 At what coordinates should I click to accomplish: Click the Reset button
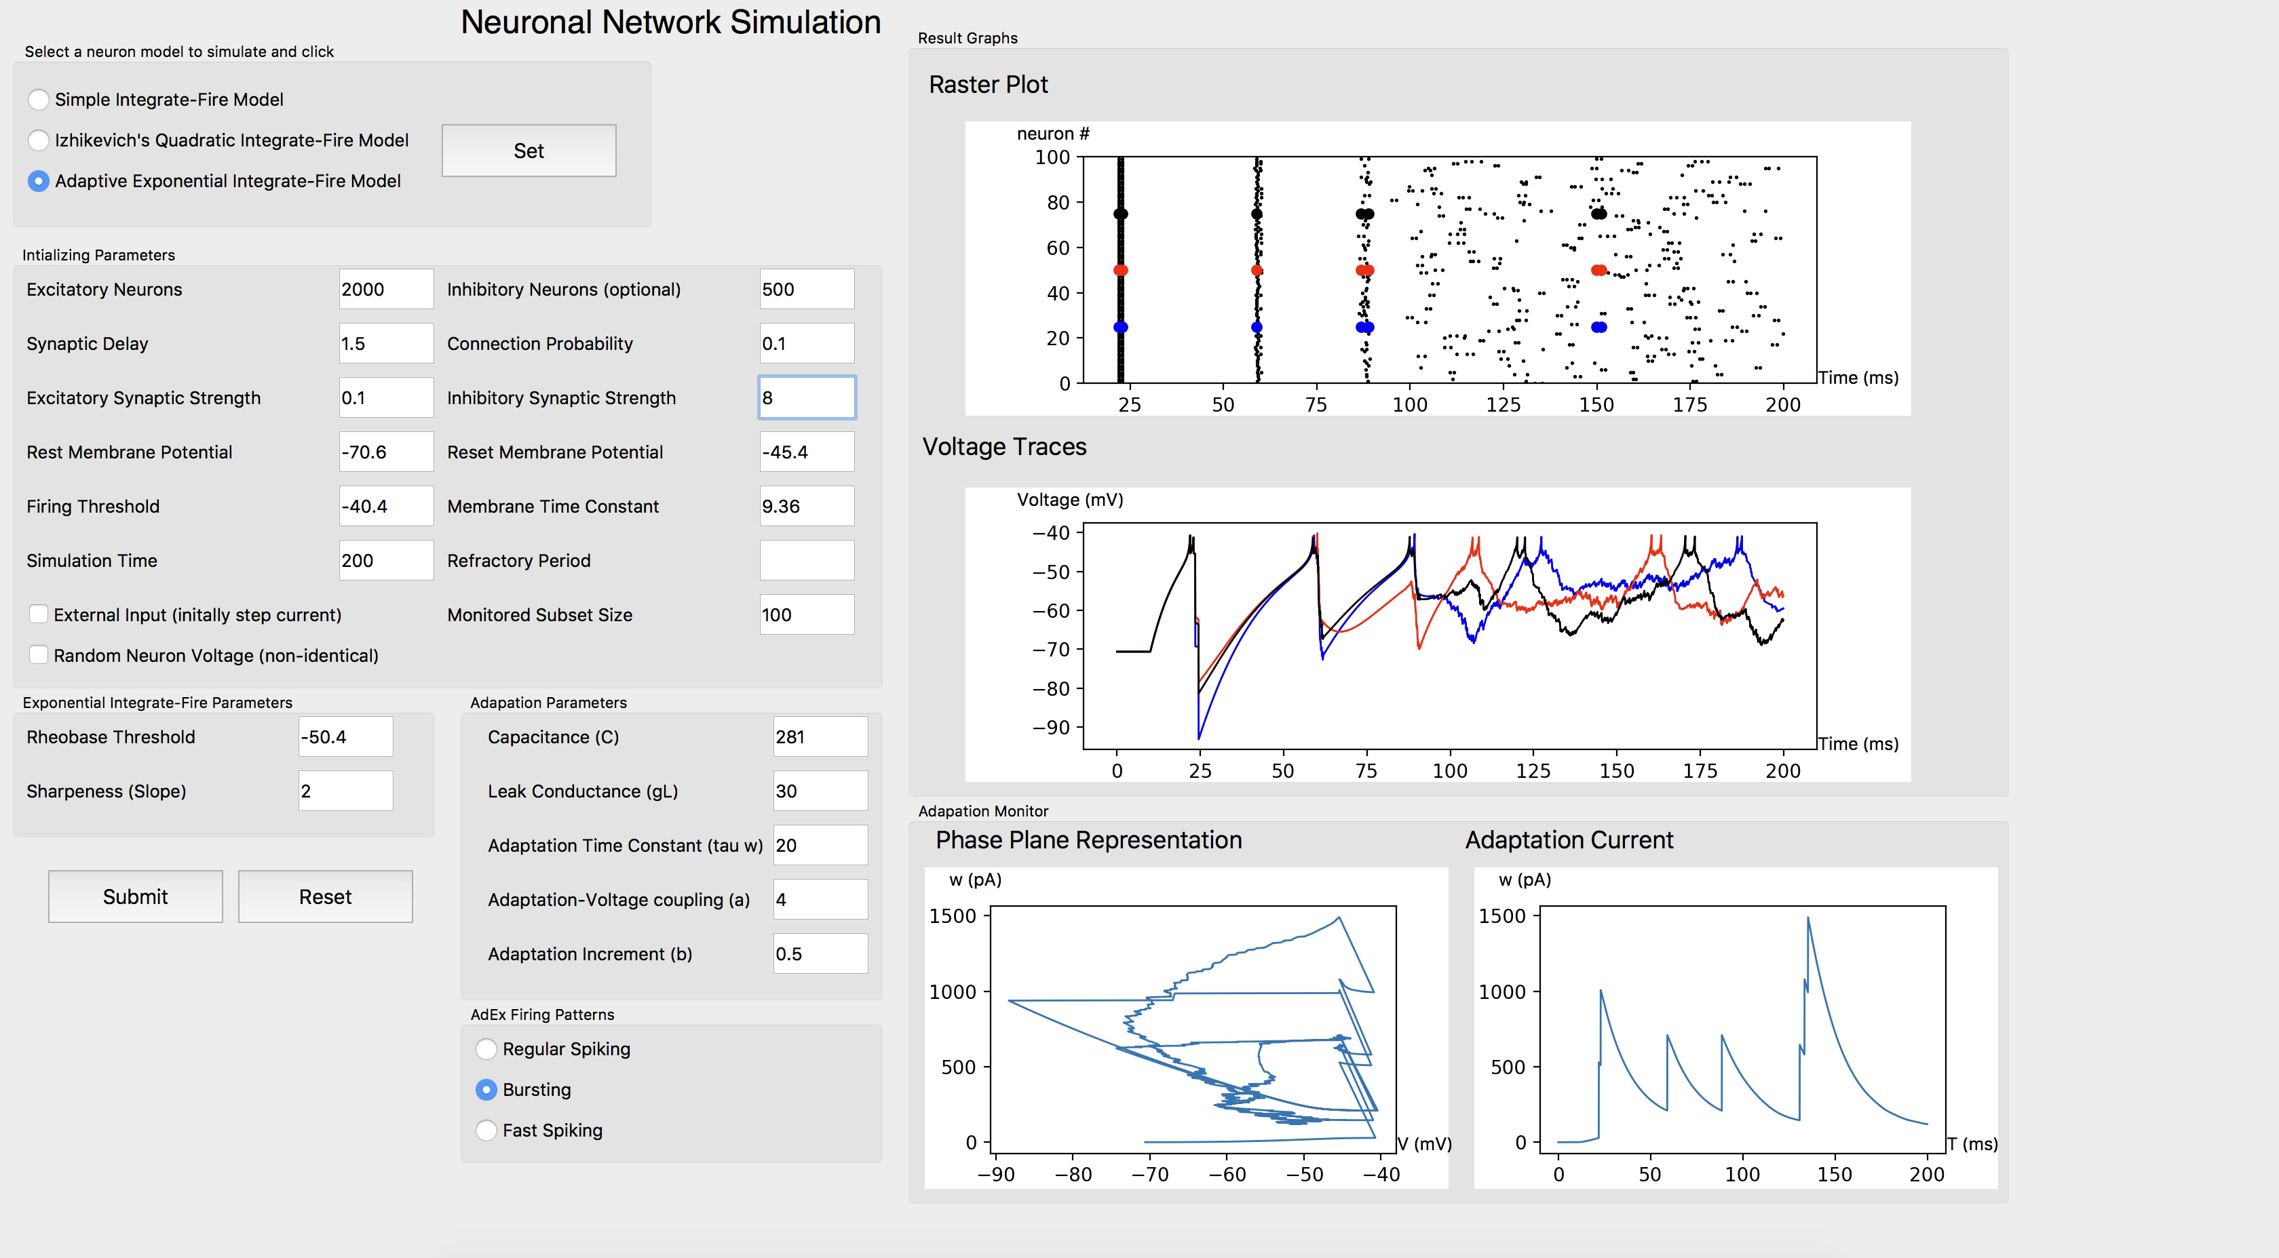(x=326, y=897)
